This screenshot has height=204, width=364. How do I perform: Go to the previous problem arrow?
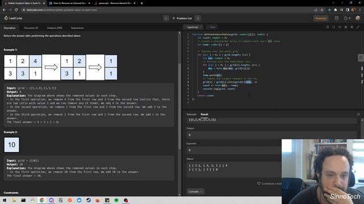coord(166,18)
